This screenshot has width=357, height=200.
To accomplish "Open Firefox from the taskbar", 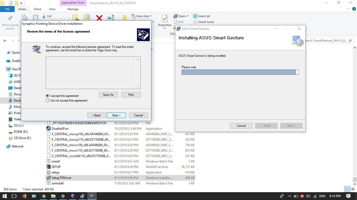I will point(24,196).
